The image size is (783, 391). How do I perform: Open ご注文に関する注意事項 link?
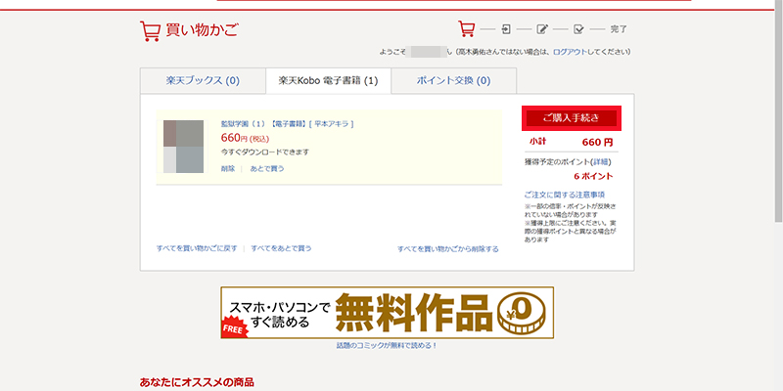[x=564, y=195]
